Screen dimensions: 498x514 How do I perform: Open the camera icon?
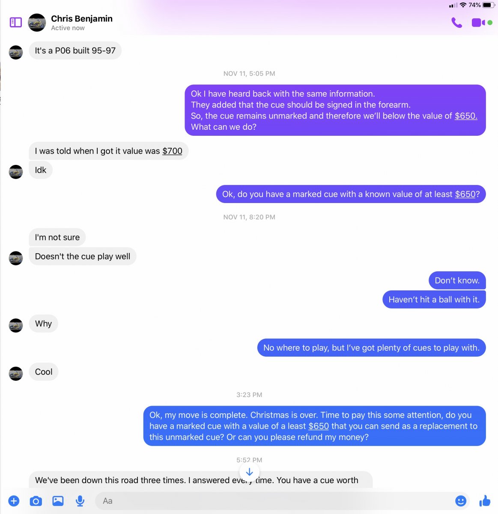point(36,501)
